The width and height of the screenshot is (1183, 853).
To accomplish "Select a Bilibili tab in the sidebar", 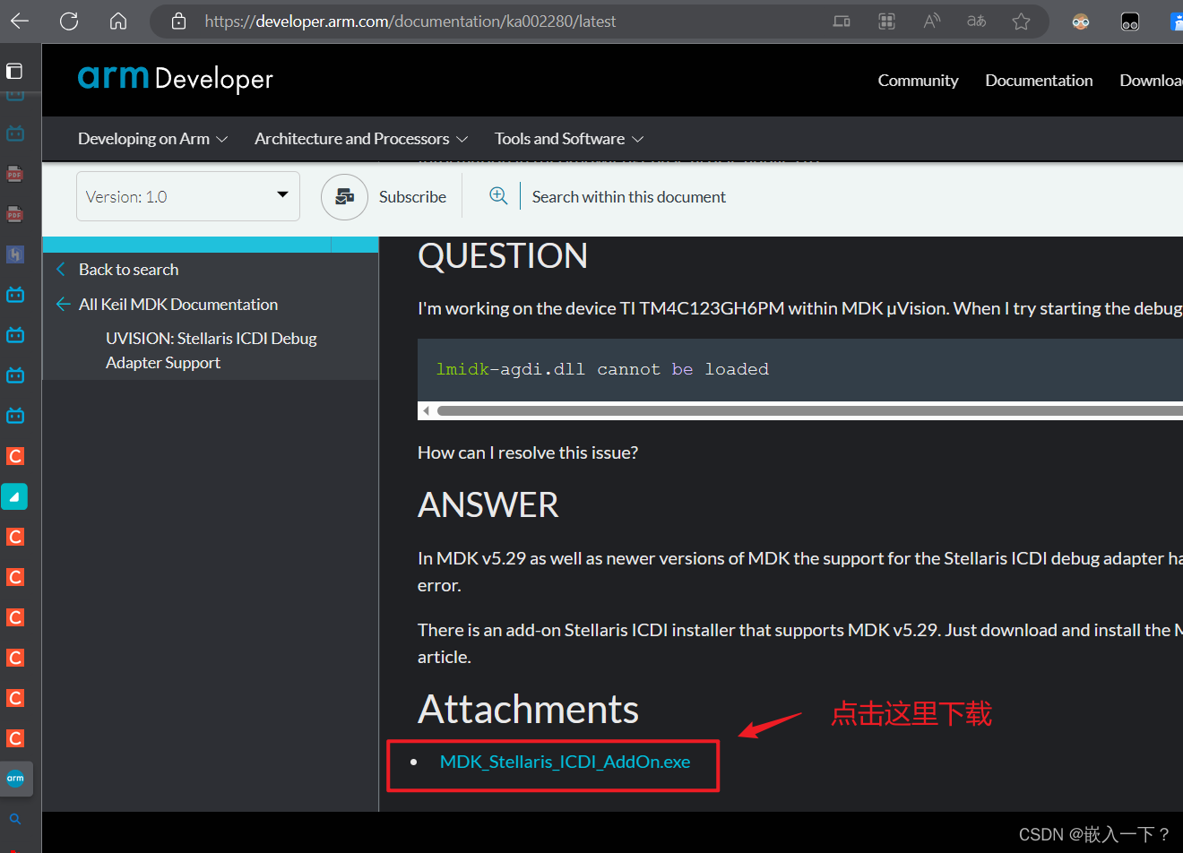I will click(x=14, y=294).
